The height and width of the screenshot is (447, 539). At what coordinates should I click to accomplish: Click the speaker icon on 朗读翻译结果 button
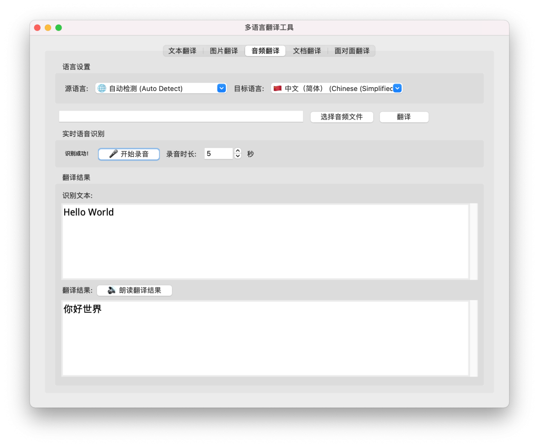112,290
